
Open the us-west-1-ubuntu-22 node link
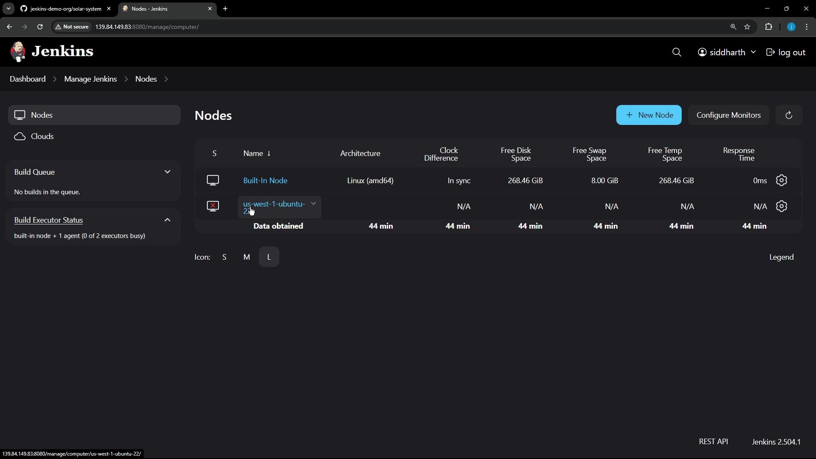[274, 207]
